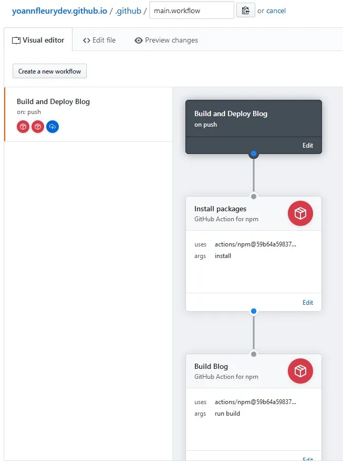This screenshot has width=343, height=464.
Task: Click Edit on Build and Deploy Blog node
Action: [x=309, y=146]
